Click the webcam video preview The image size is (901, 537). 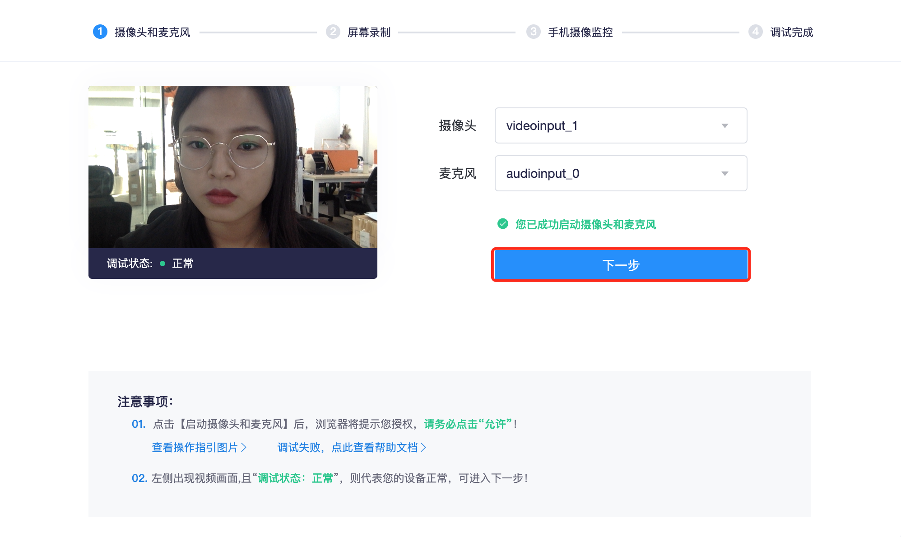click(232, 167)
